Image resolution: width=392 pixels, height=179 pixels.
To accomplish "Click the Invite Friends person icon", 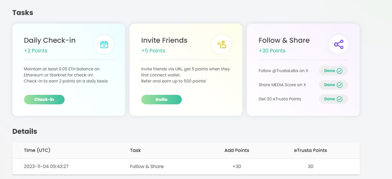I will coord(221,45).
